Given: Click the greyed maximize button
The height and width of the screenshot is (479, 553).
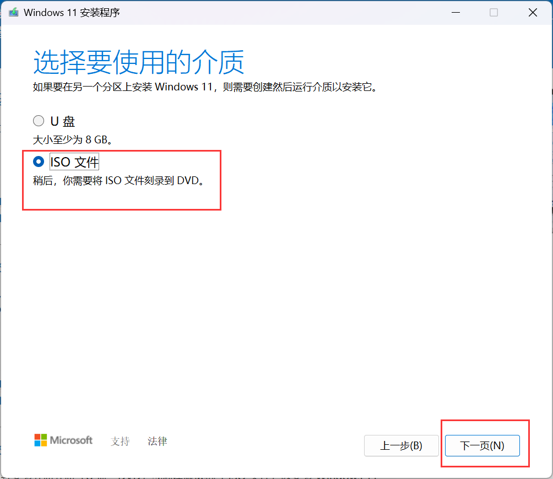Looking at the screenshot, I should point(494,12).
